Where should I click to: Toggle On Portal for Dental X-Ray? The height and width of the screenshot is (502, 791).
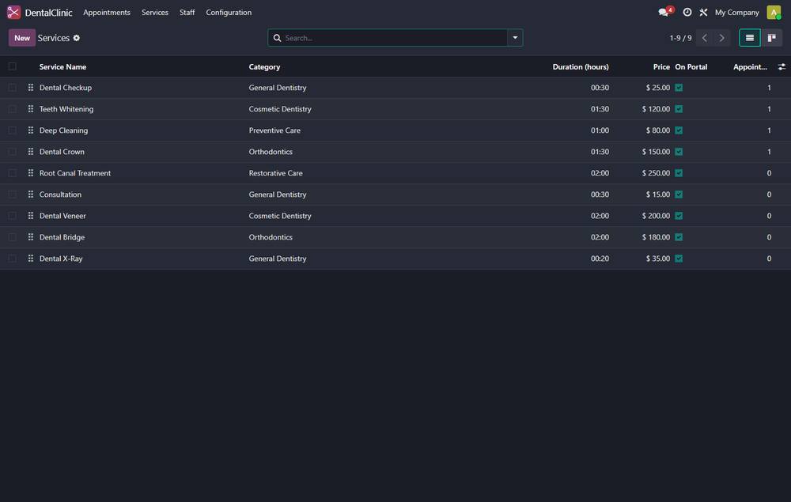pyautogui.click(x=679, y=259)
